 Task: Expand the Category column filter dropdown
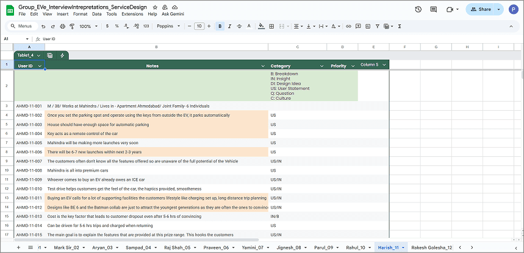[x=321, y=66]
